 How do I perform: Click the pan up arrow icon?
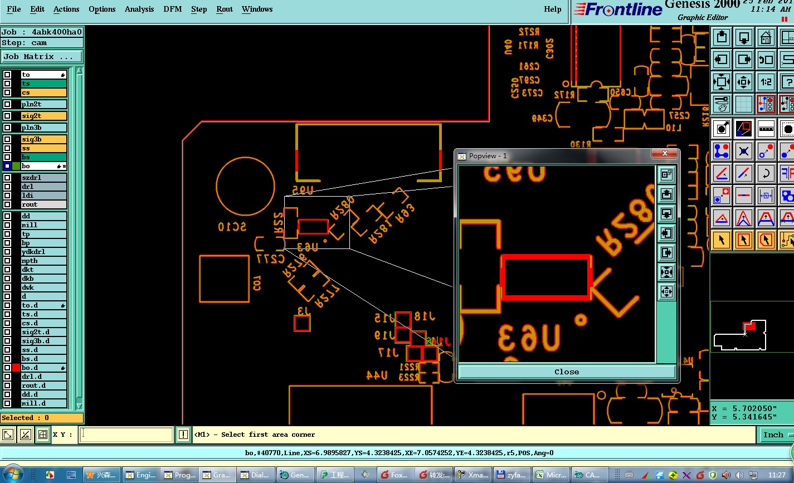coord(722,37)
